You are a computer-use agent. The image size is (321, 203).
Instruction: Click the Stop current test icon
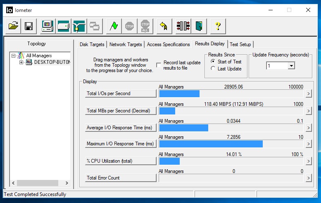pos(129,26)
